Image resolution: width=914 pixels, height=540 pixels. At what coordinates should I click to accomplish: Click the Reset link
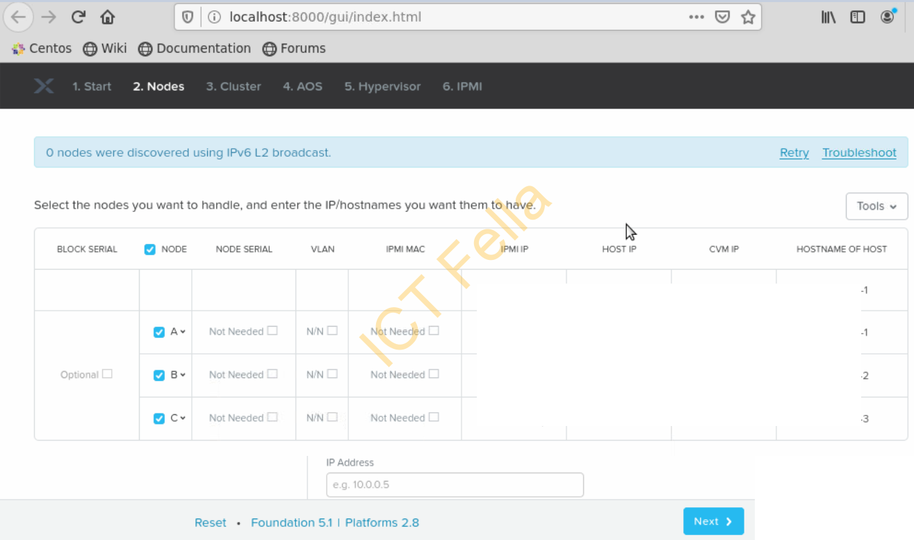[x=211, y=523]
